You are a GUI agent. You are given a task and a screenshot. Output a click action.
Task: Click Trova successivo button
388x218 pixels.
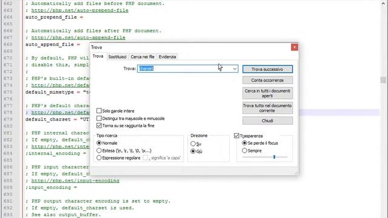click(267, 69)
